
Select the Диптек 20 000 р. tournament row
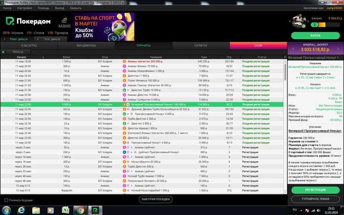tap(142, 138)
